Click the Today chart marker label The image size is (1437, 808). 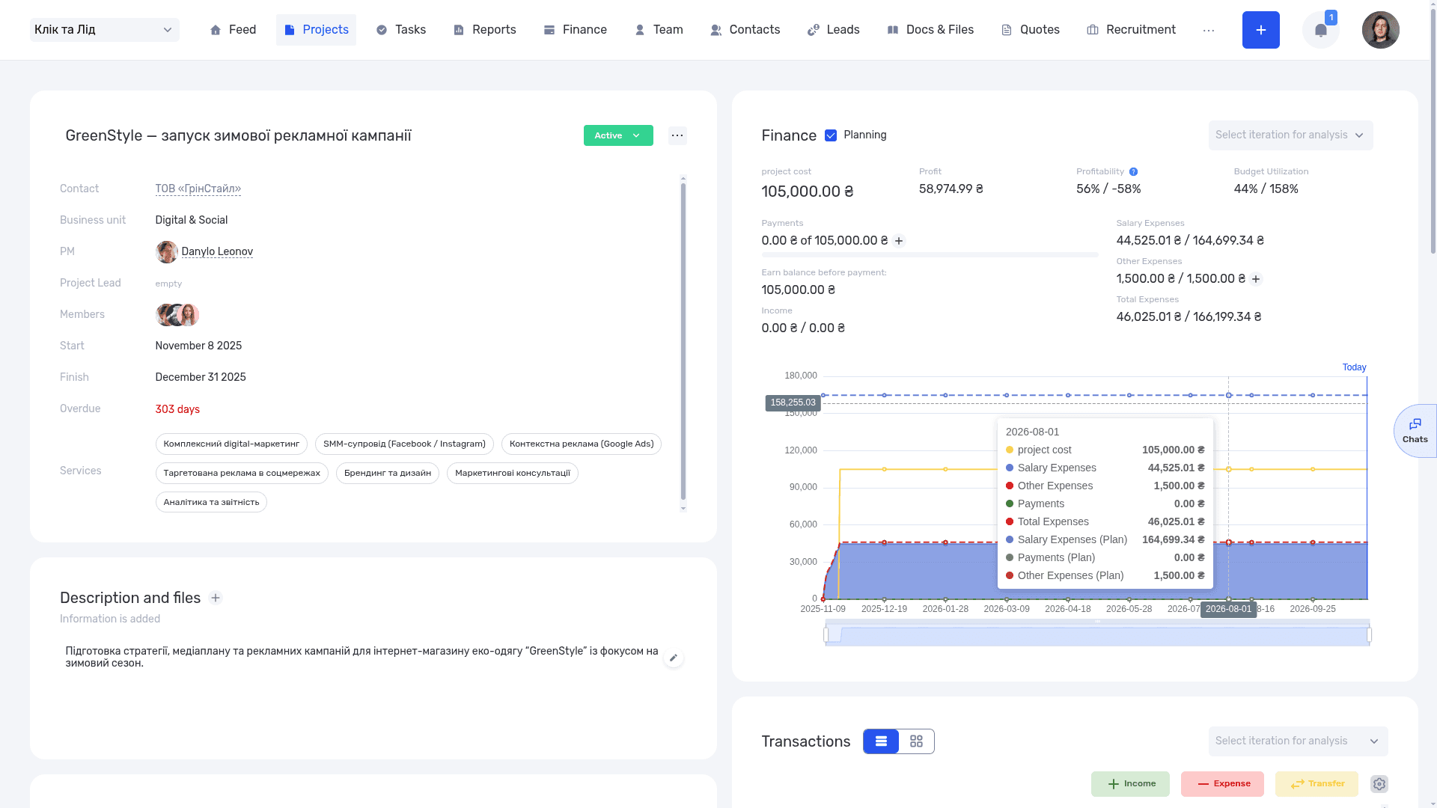1354,367
